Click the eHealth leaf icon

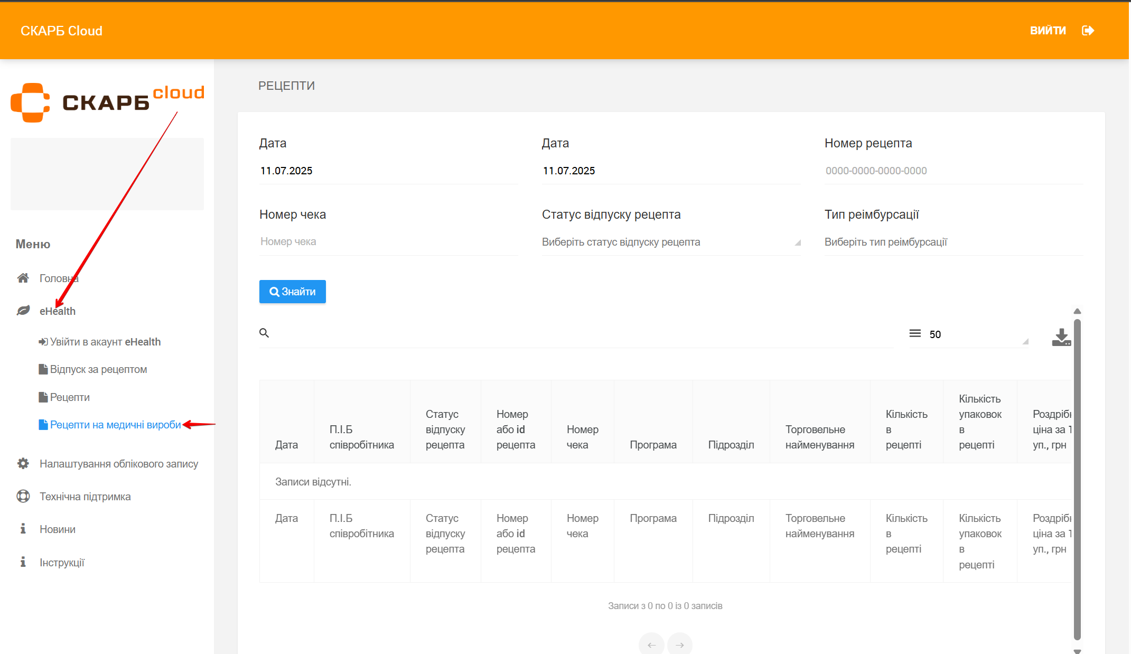(23, 311)
